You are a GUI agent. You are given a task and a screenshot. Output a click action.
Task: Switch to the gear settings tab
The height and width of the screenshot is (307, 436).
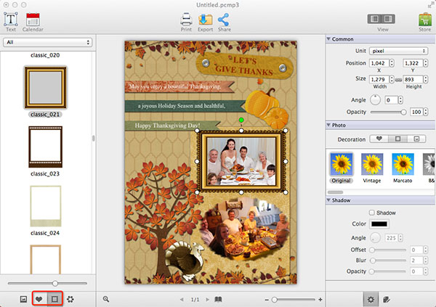coord(371,298)
